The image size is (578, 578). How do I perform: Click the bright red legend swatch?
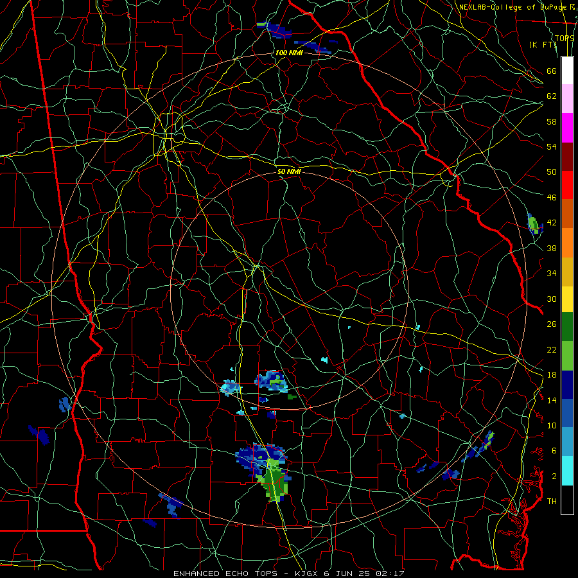pyautogui.click(x=567, y=185)
